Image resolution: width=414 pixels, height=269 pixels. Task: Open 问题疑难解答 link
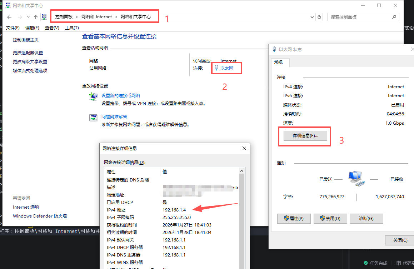click(114, 117)
